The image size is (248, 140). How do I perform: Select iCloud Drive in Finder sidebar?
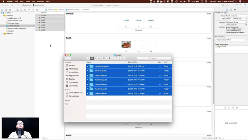click(72, 72)
